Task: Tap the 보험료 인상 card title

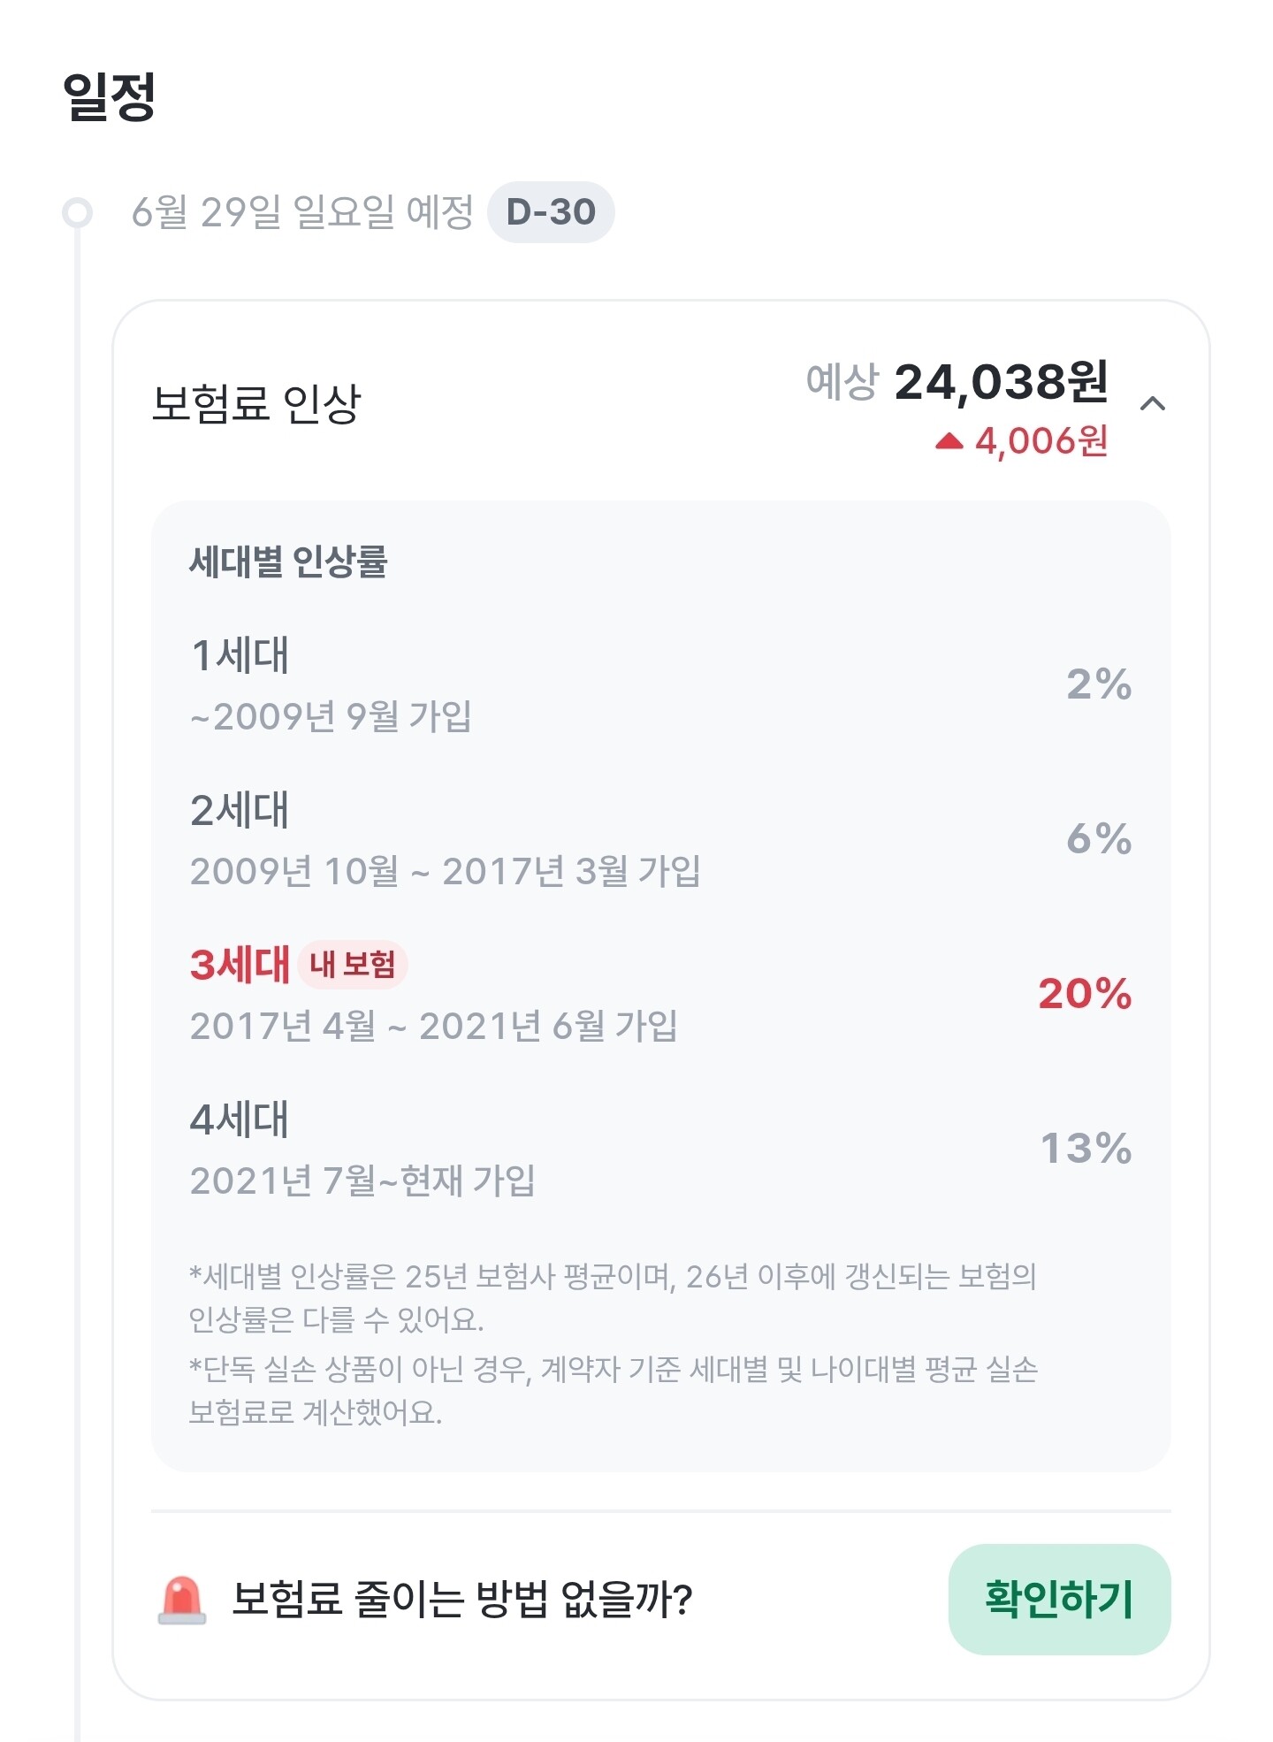Action: tap(256, 404)
